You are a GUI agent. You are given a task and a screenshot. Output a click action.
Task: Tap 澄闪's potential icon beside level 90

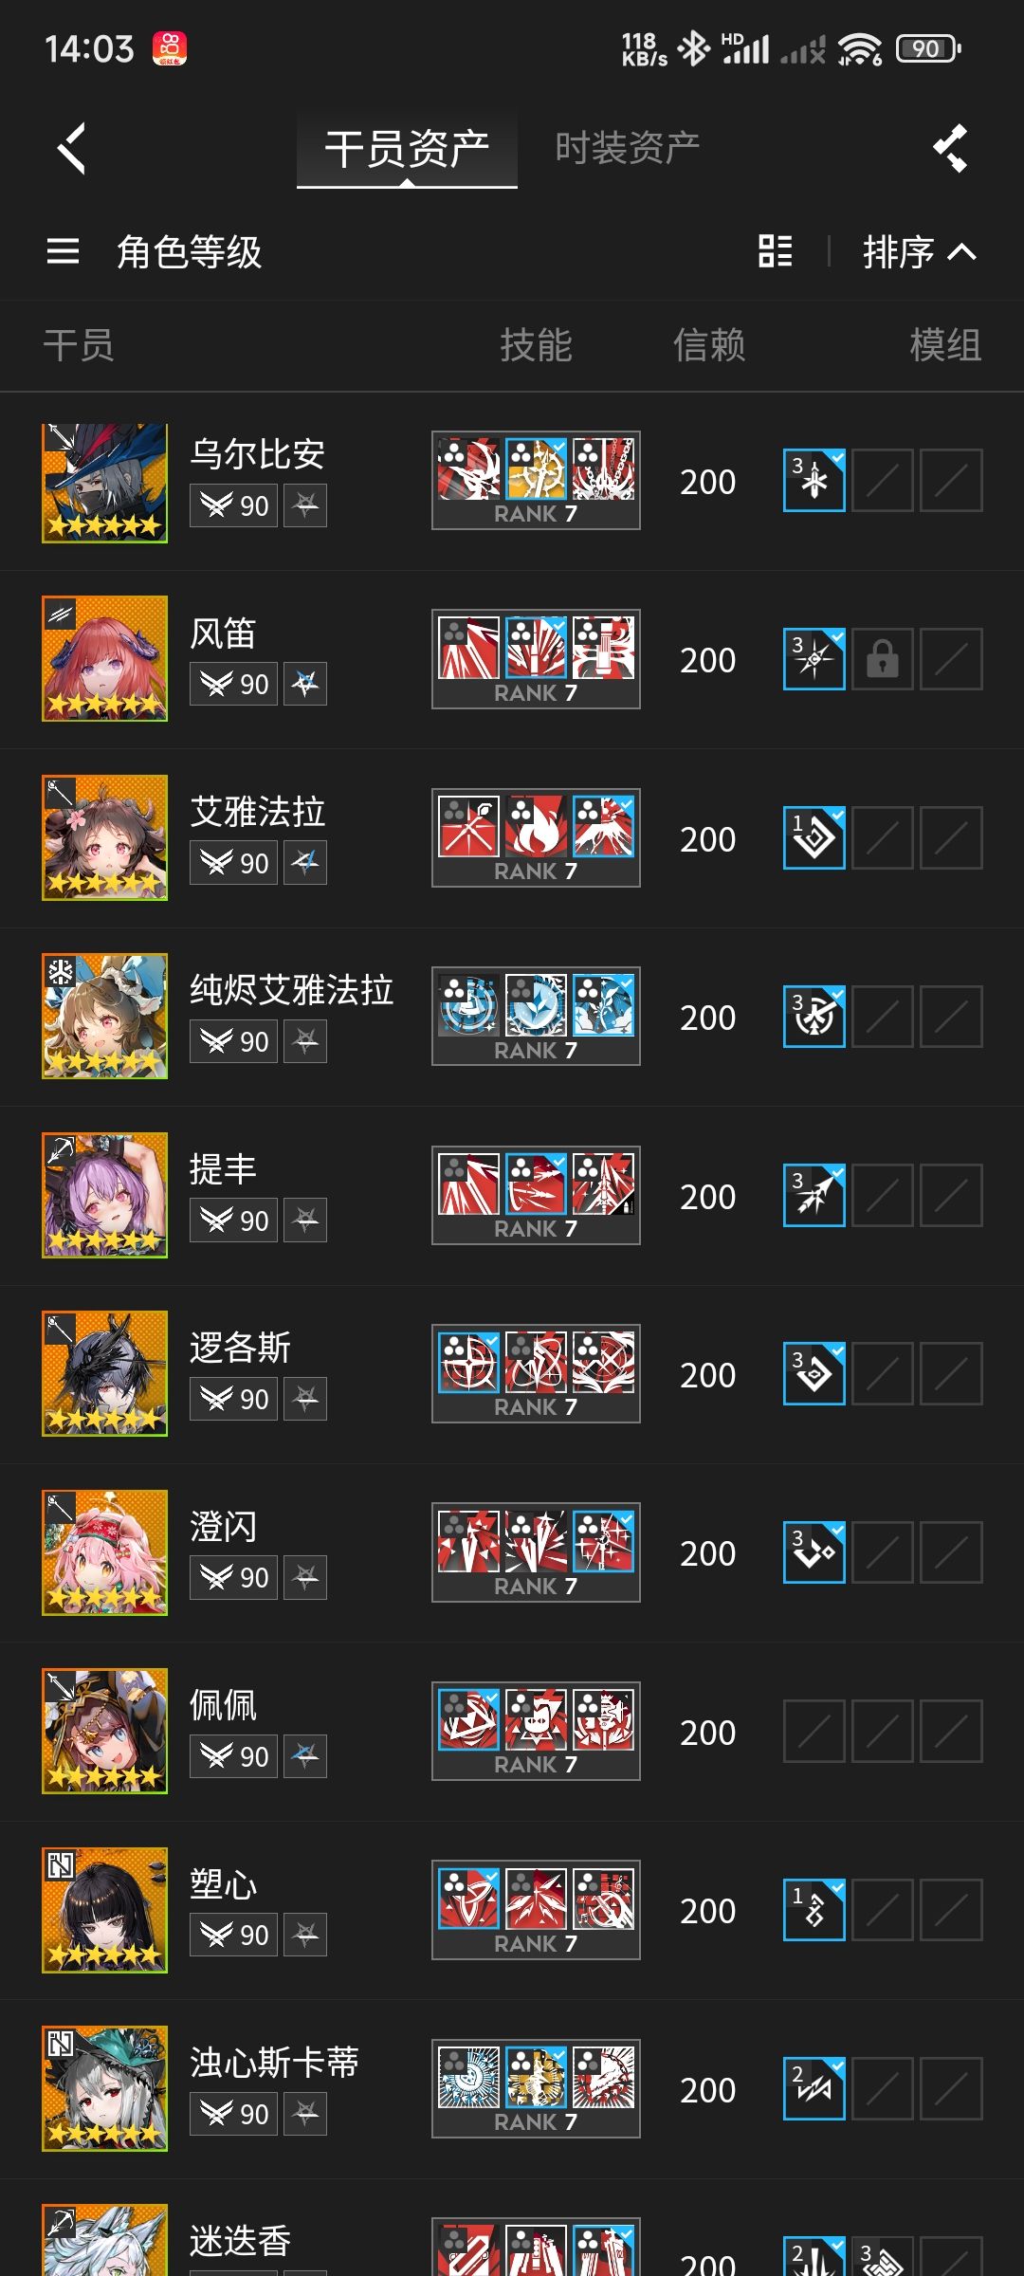(x=305, y=1577)
